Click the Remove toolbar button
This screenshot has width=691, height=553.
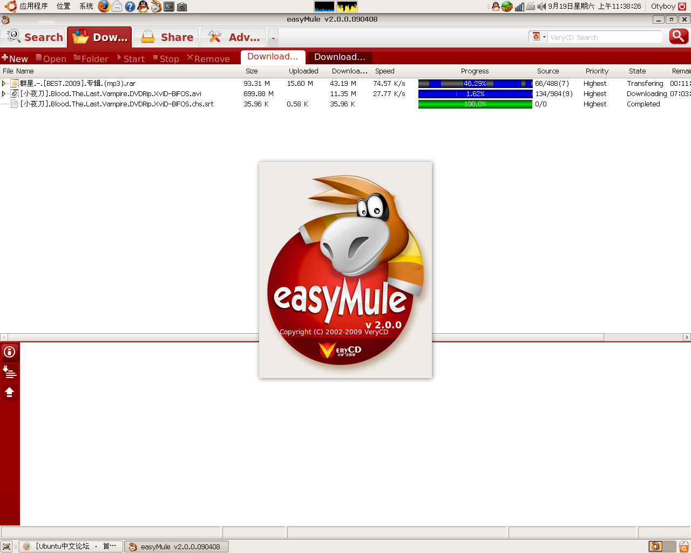208,58
